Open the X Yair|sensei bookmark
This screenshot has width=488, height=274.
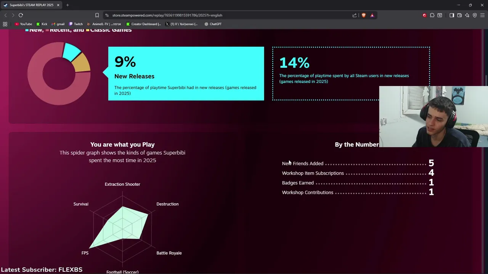tap(182, 24)
